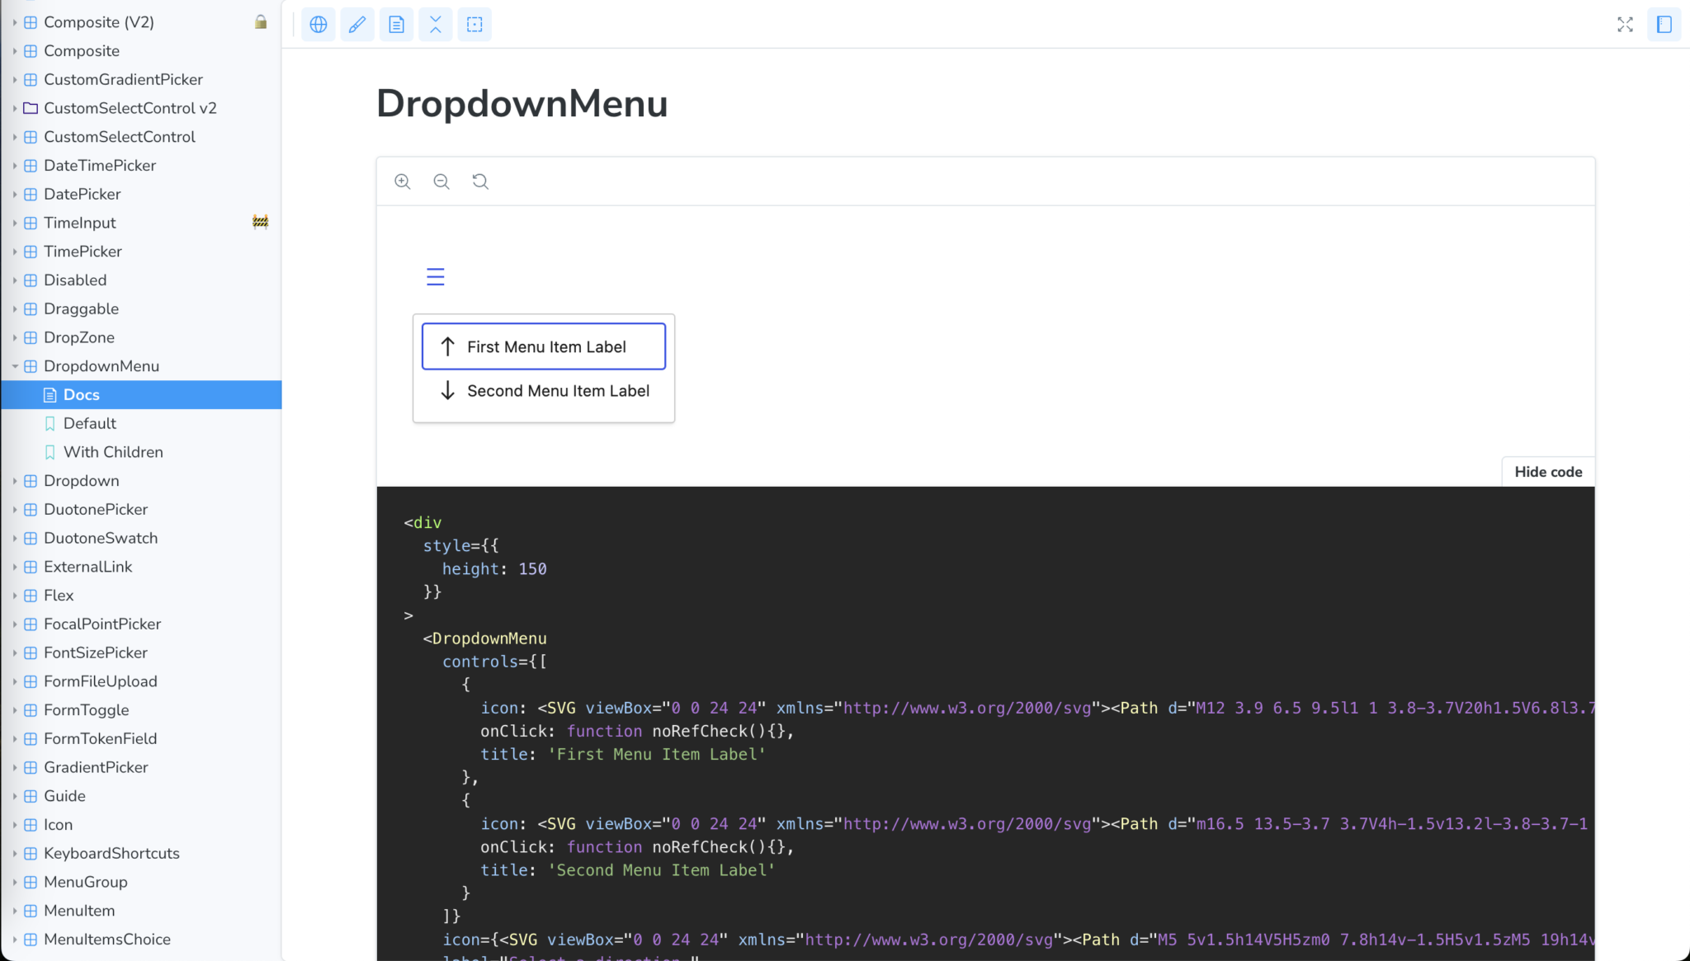
Task: Select Second Menu Item Label
Action: click(x=544, y=391)
